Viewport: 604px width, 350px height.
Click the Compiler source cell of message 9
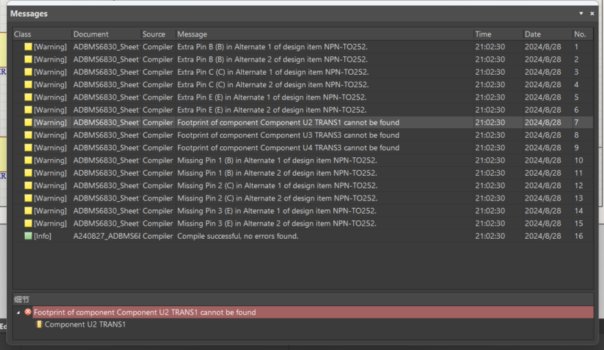coord(157,148)
